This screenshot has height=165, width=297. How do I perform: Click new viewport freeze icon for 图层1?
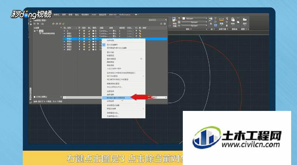click(x=140, y=33)
